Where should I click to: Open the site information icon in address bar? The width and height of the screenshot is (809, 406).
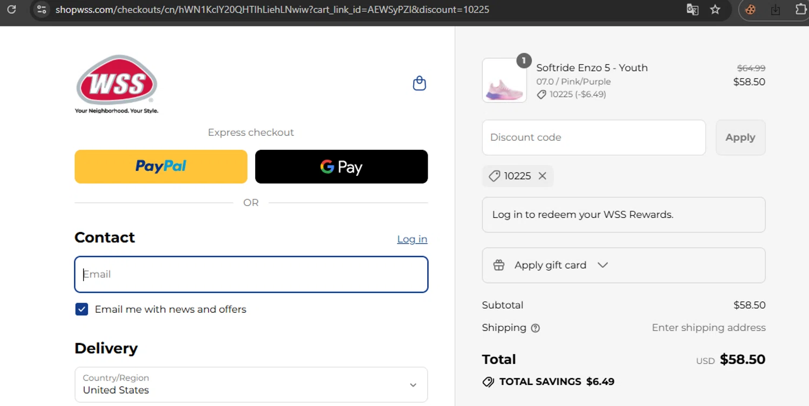42,9
